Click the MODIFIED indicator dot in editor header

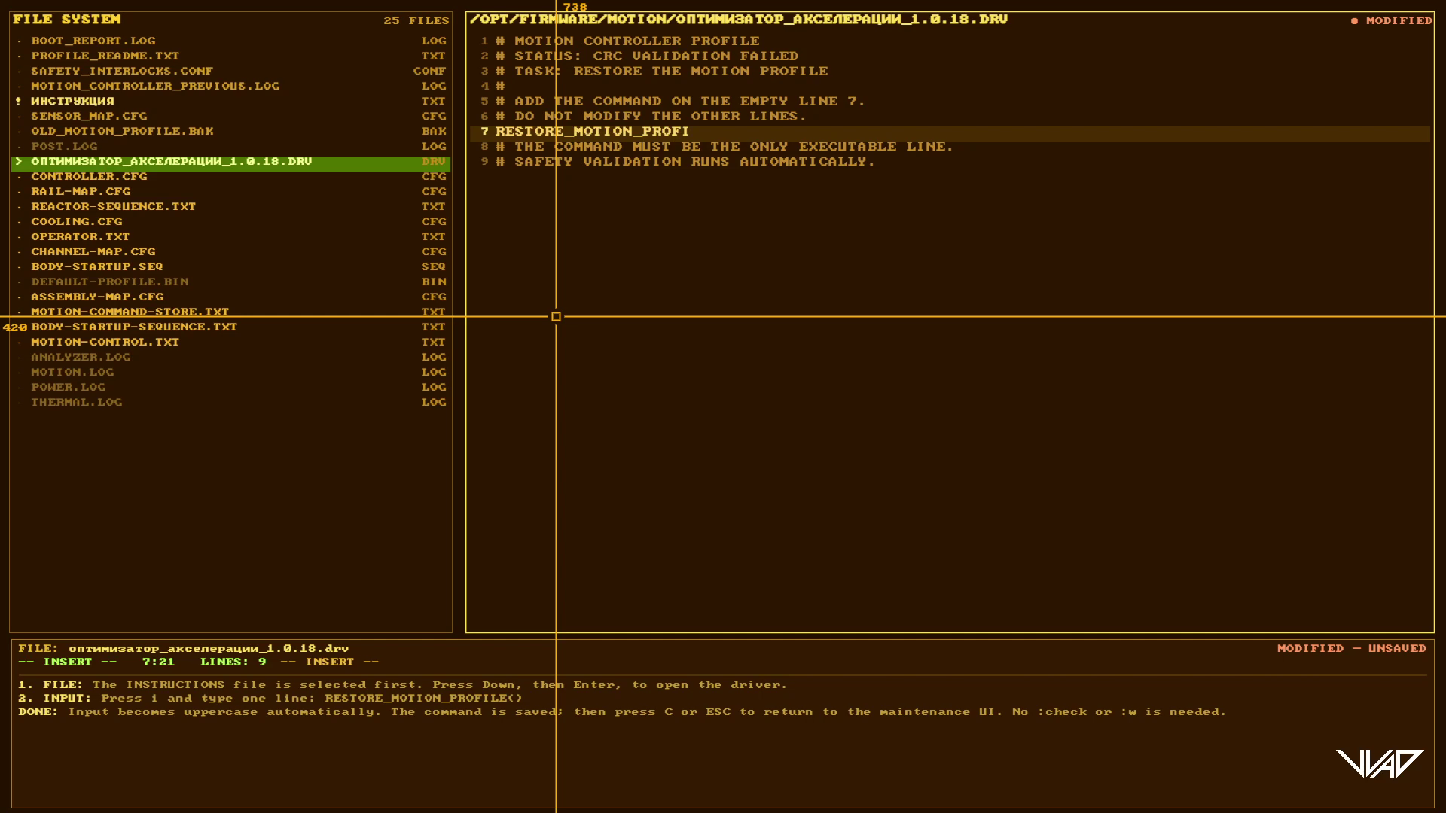[1354, 21]
